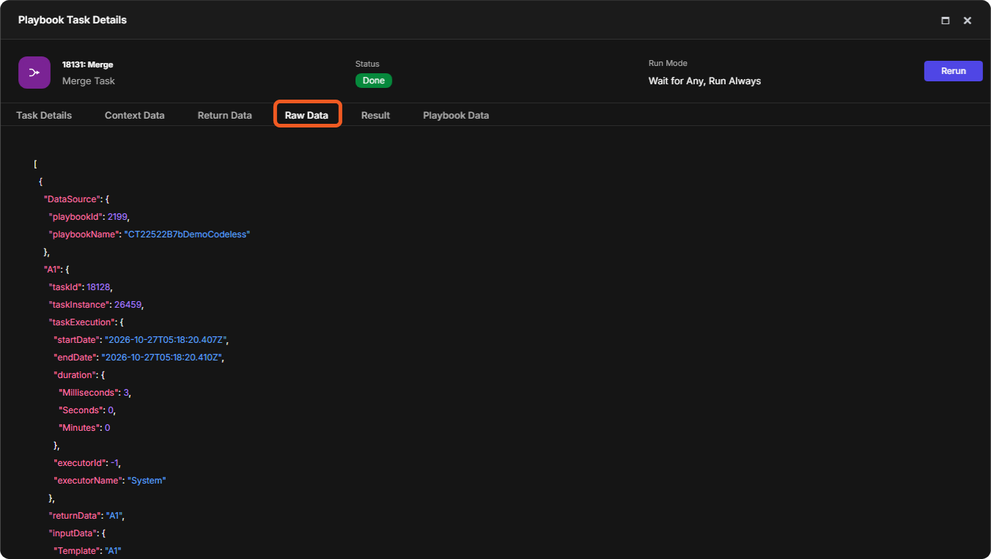991x559 pixels.
Task: Click the executorName value "System"
Action: tap(147, 481)
